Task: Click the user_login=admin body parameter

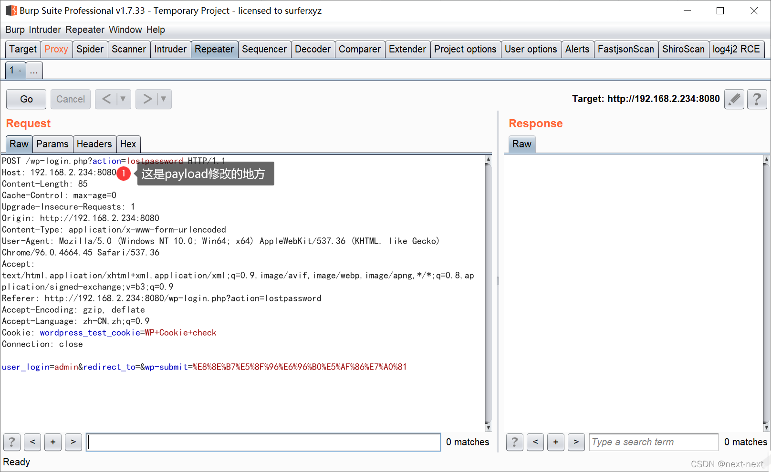Action: 40,367
